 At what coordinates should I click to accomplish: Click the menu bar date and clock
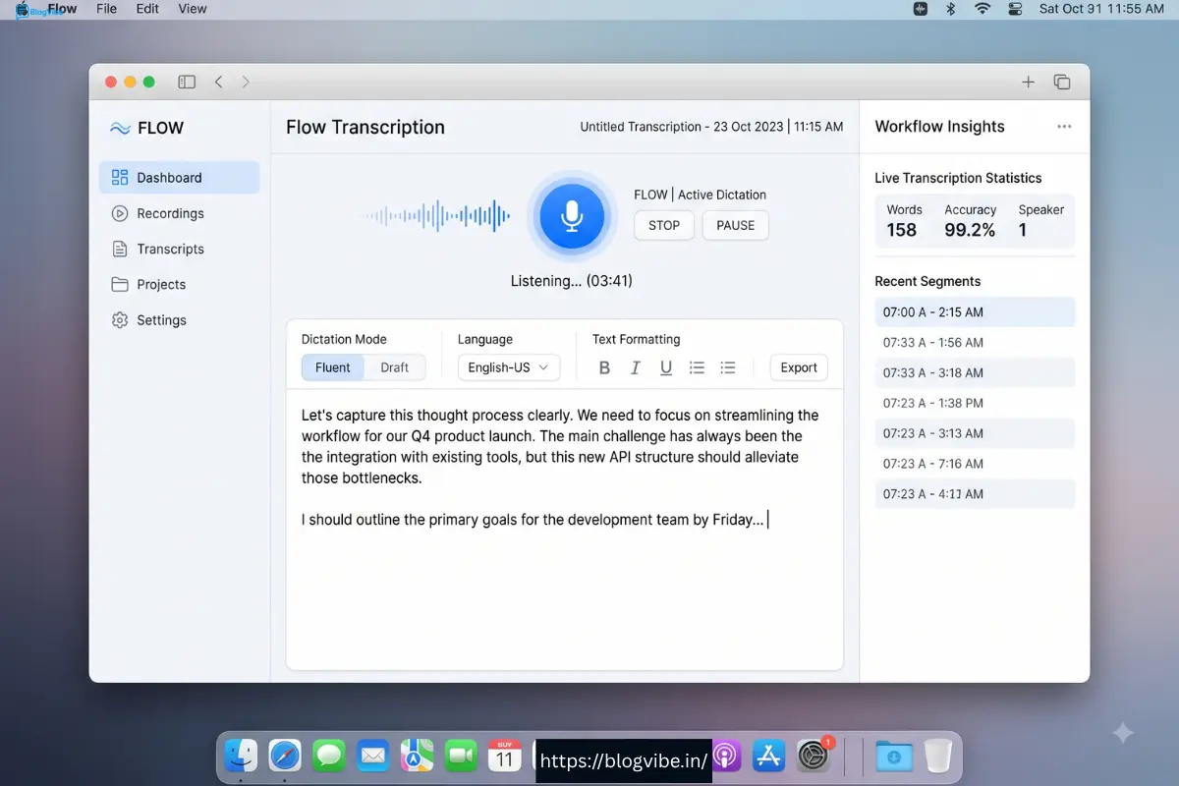click(x=1101, y=9)
